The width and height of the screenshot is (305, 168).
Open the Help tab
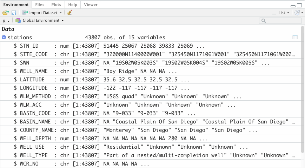pyautogui.click(x=73, y=5)
